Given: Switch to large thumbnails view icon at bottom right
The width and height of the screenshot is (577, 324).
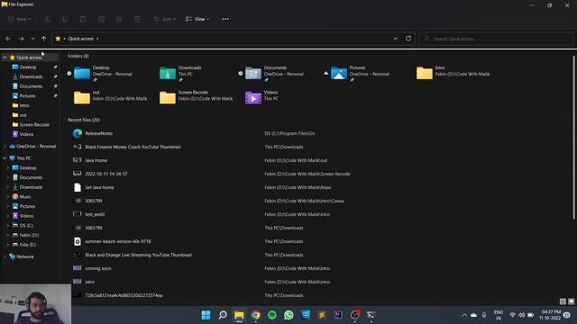Looking at the screenshot, I should pyautogui.click(x=571, y=301).
